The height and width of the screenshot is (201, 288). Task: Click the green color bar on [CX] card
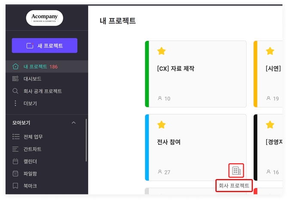147,74
